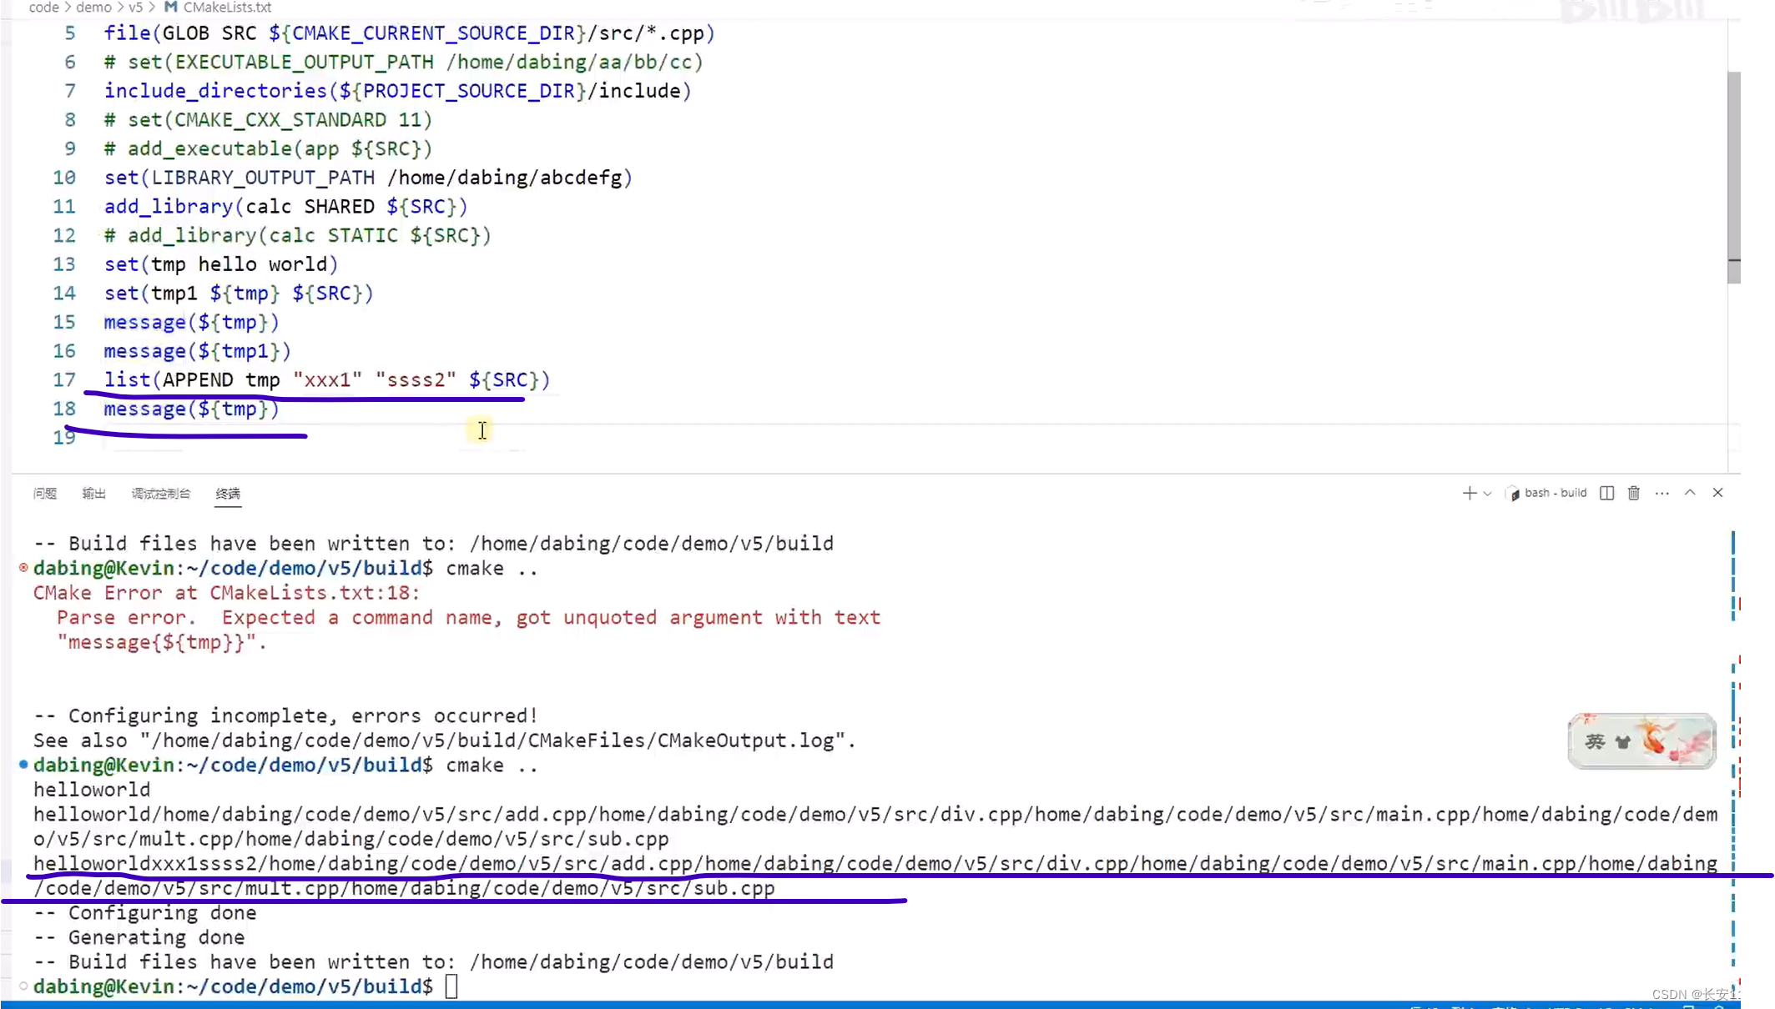
Task: Click the terminal prompt input cursor
Action: pos(451,986)
